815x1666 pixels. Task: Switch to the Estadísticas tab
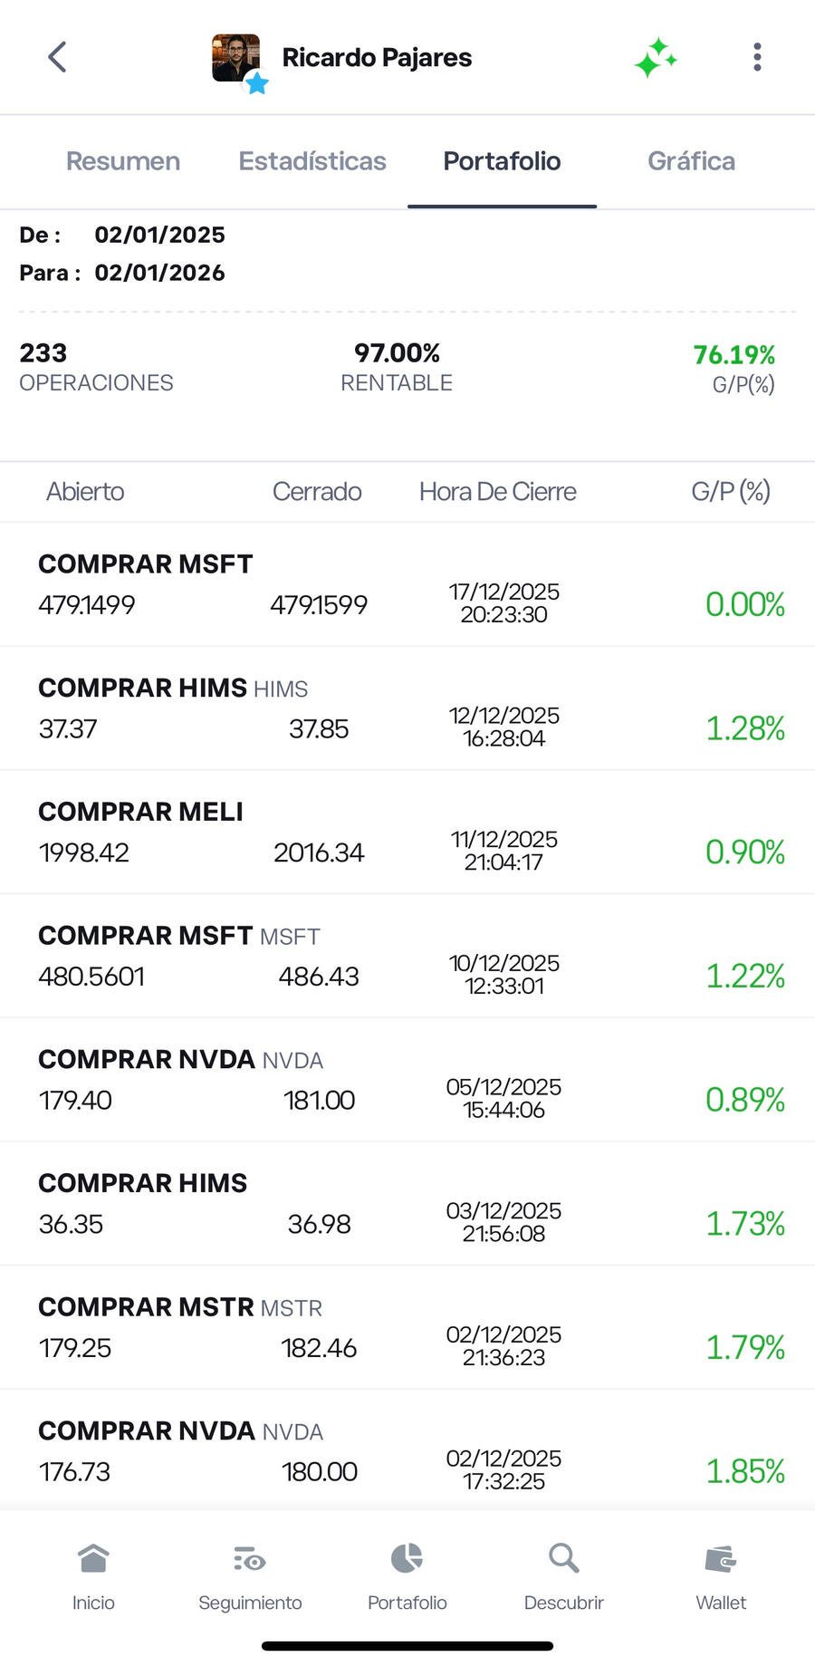312,161
